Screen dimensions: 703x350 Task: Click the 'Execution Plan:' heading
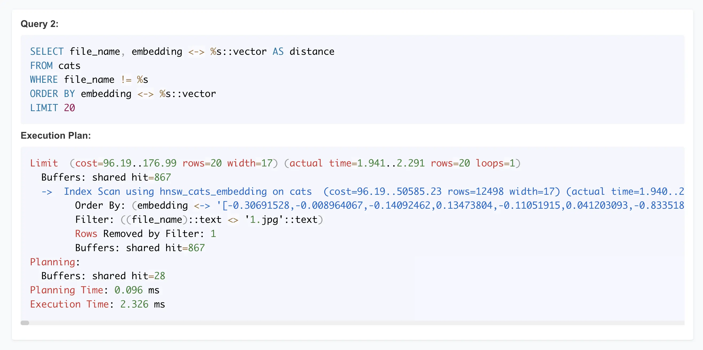tap(56, 135)
